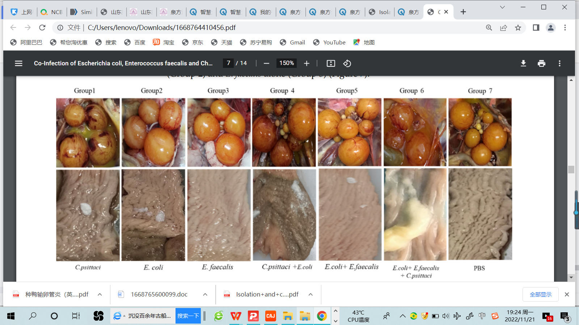Open volume control in system tray
Image resolution: width=579 pixels, height=325 pixels.
[446, 316]
